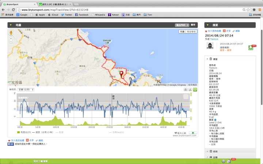Open Yahoo! bookmark
Screen dimensions: 263x164
click(x=113, y=15)
